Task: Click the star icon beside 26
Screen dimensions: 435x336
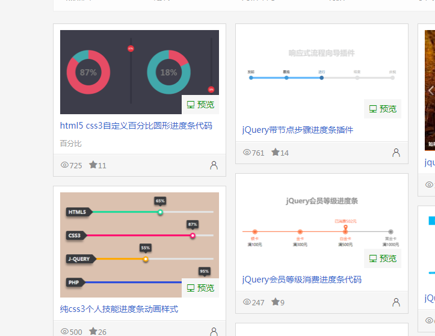Action: pos(93,331)
